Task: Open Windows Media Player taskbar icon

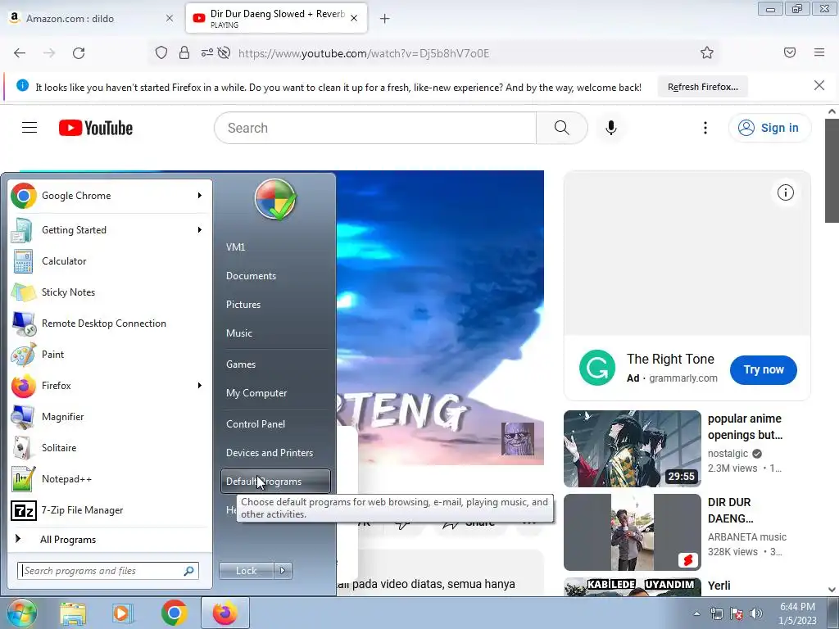Action: [x=123, y=613]
